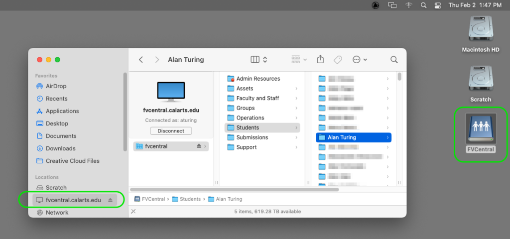Click the horizontal scrollbar of the browser

[234, 189]
